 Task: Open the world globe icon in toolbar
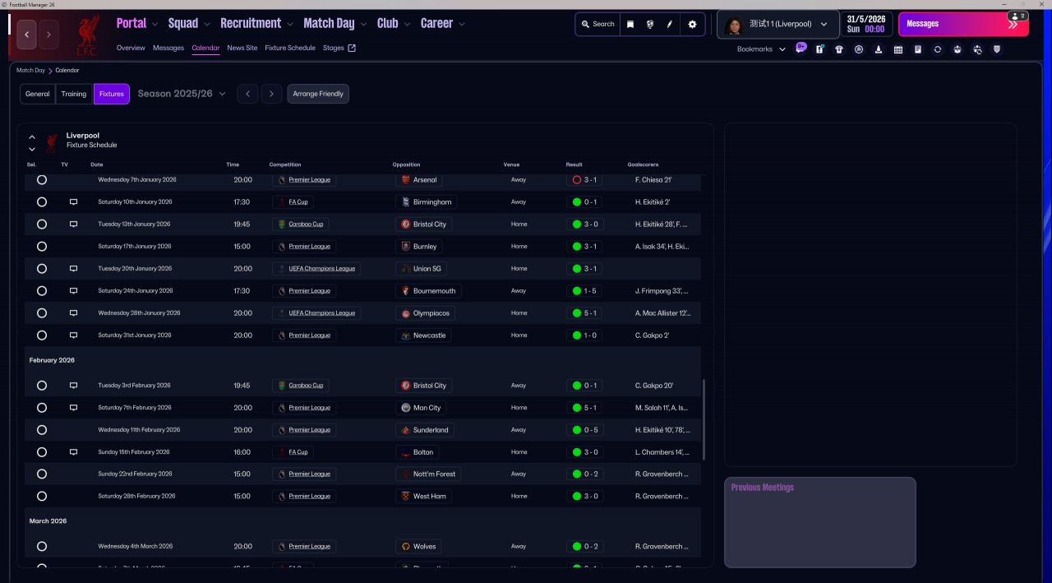click(650, 24)
